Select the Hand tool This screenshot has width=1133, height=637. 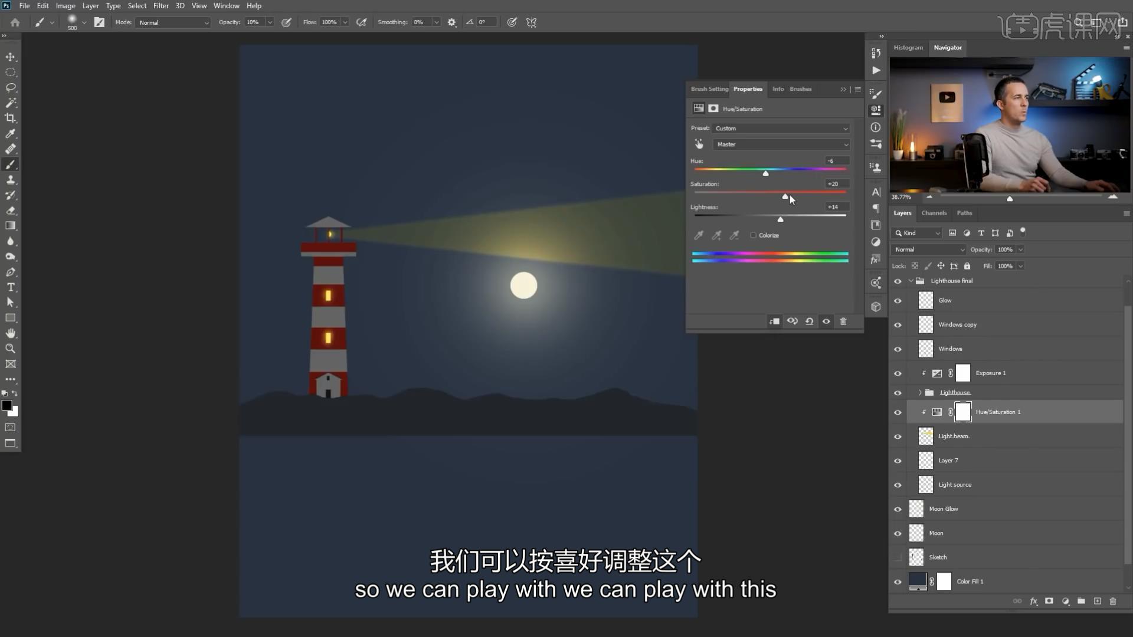point(11,333)
